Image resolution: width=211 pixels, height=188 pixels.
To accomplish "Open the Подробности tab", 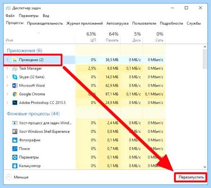I will coord(171,23).
